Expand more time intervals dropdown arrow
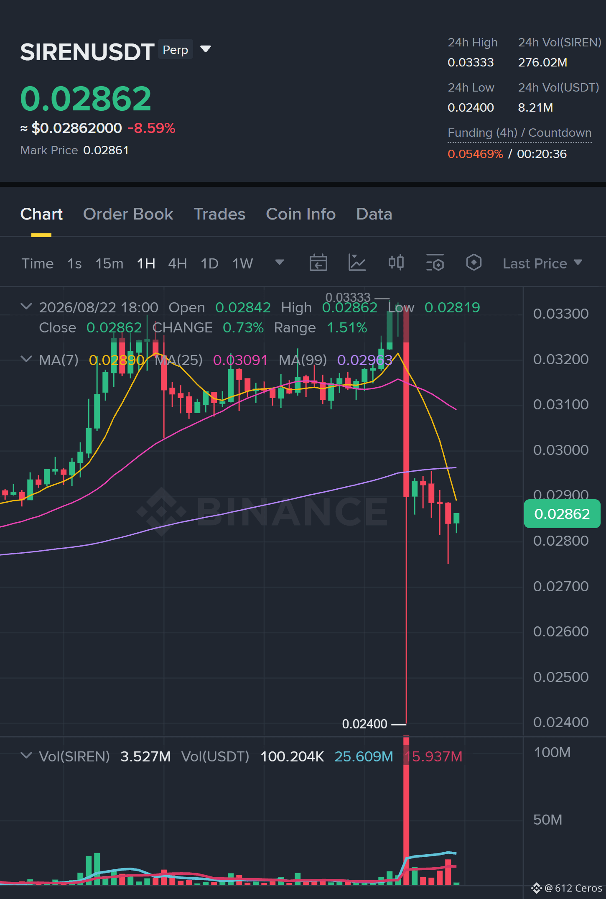 coord(280,262)
